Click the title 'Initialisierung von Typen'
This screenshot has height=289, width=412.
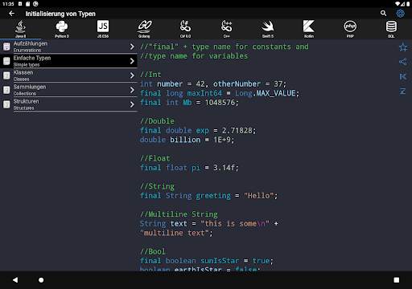(60, 14)
